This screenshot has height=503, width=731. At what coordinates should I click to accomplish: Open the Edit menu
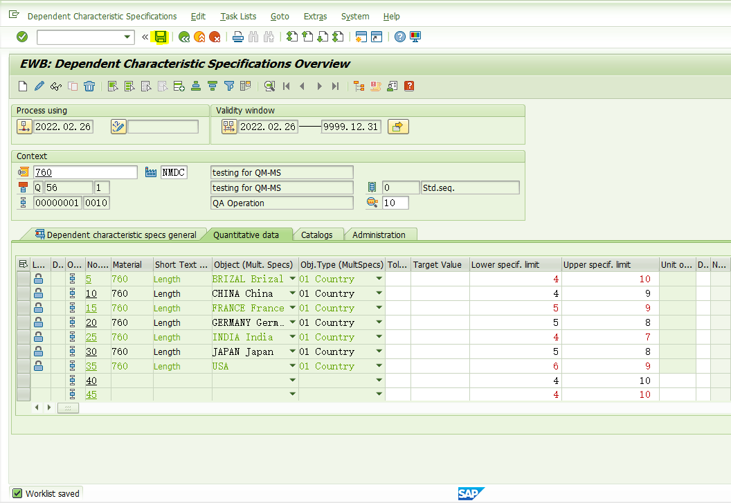tap(198, 17)
